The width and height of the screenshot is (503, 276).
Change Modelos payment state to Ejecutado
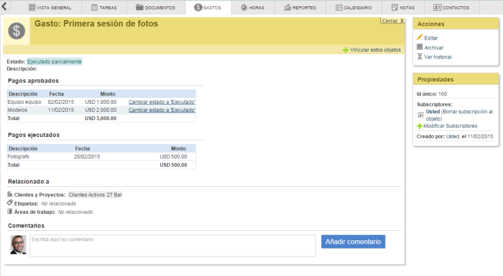point(162,110)
